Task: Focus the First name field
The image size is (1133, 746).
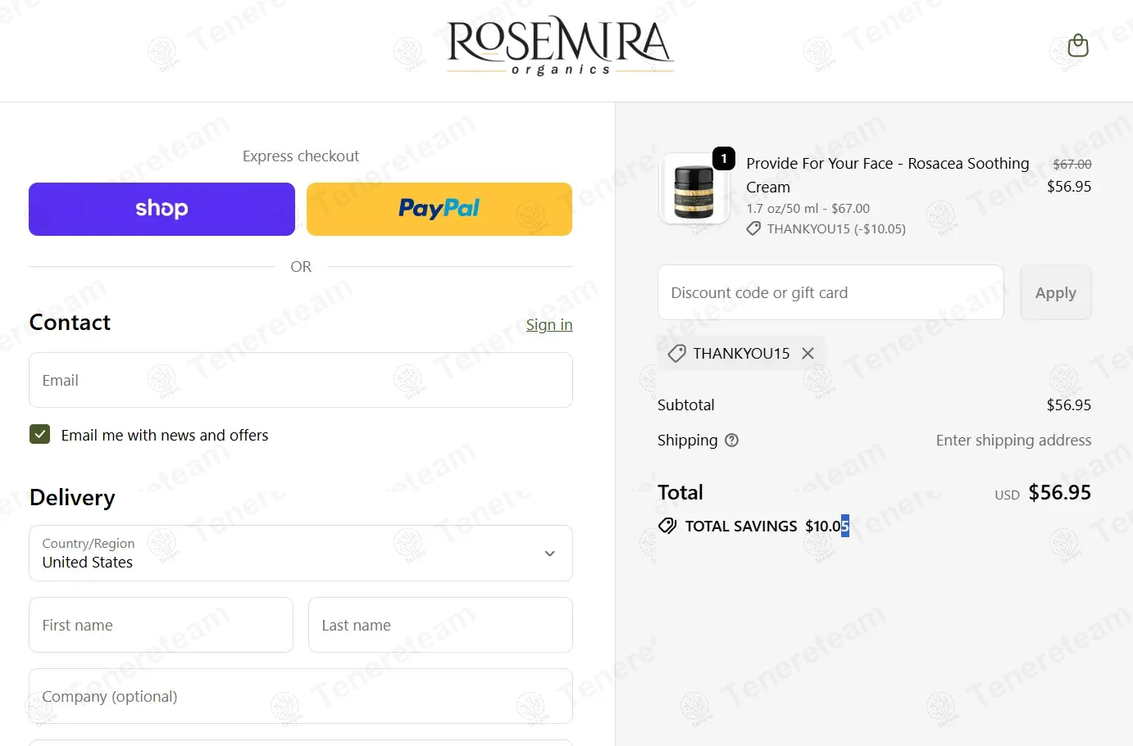Action: [x=162, y=625]
